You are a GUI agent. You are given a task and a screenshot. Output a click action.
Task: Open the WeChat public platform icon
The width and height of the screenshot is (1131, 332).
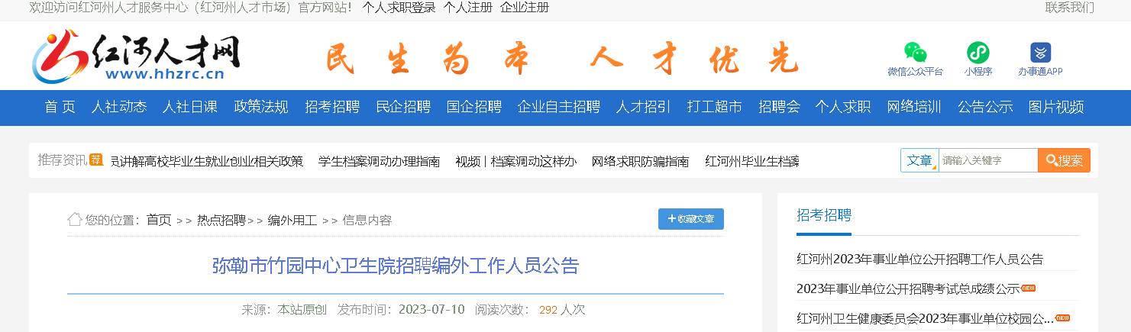(x=915, y=53)
